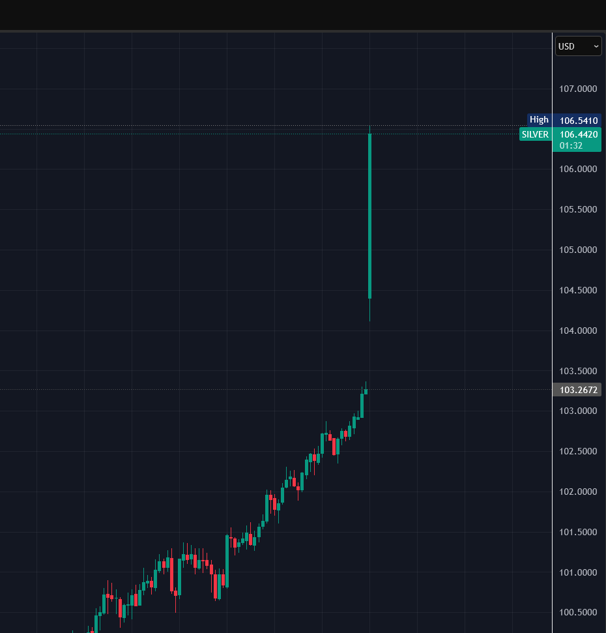The image size is (606, 633).
Task: Select the SILVER symbol price tag
Action: (535, 134)
